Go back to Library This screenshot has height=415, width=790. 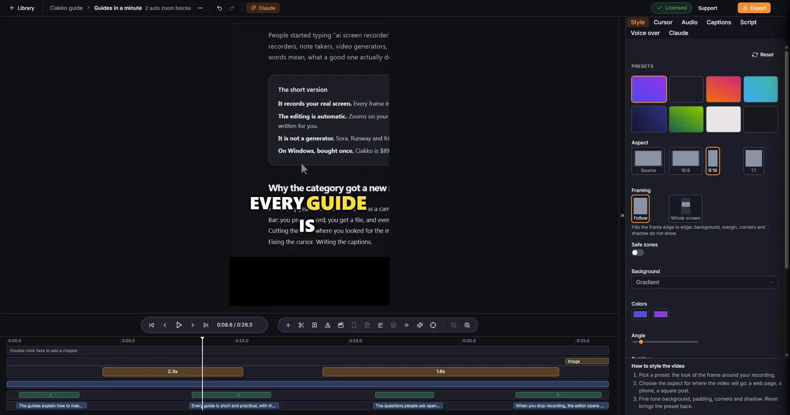(x=22, y=8)
